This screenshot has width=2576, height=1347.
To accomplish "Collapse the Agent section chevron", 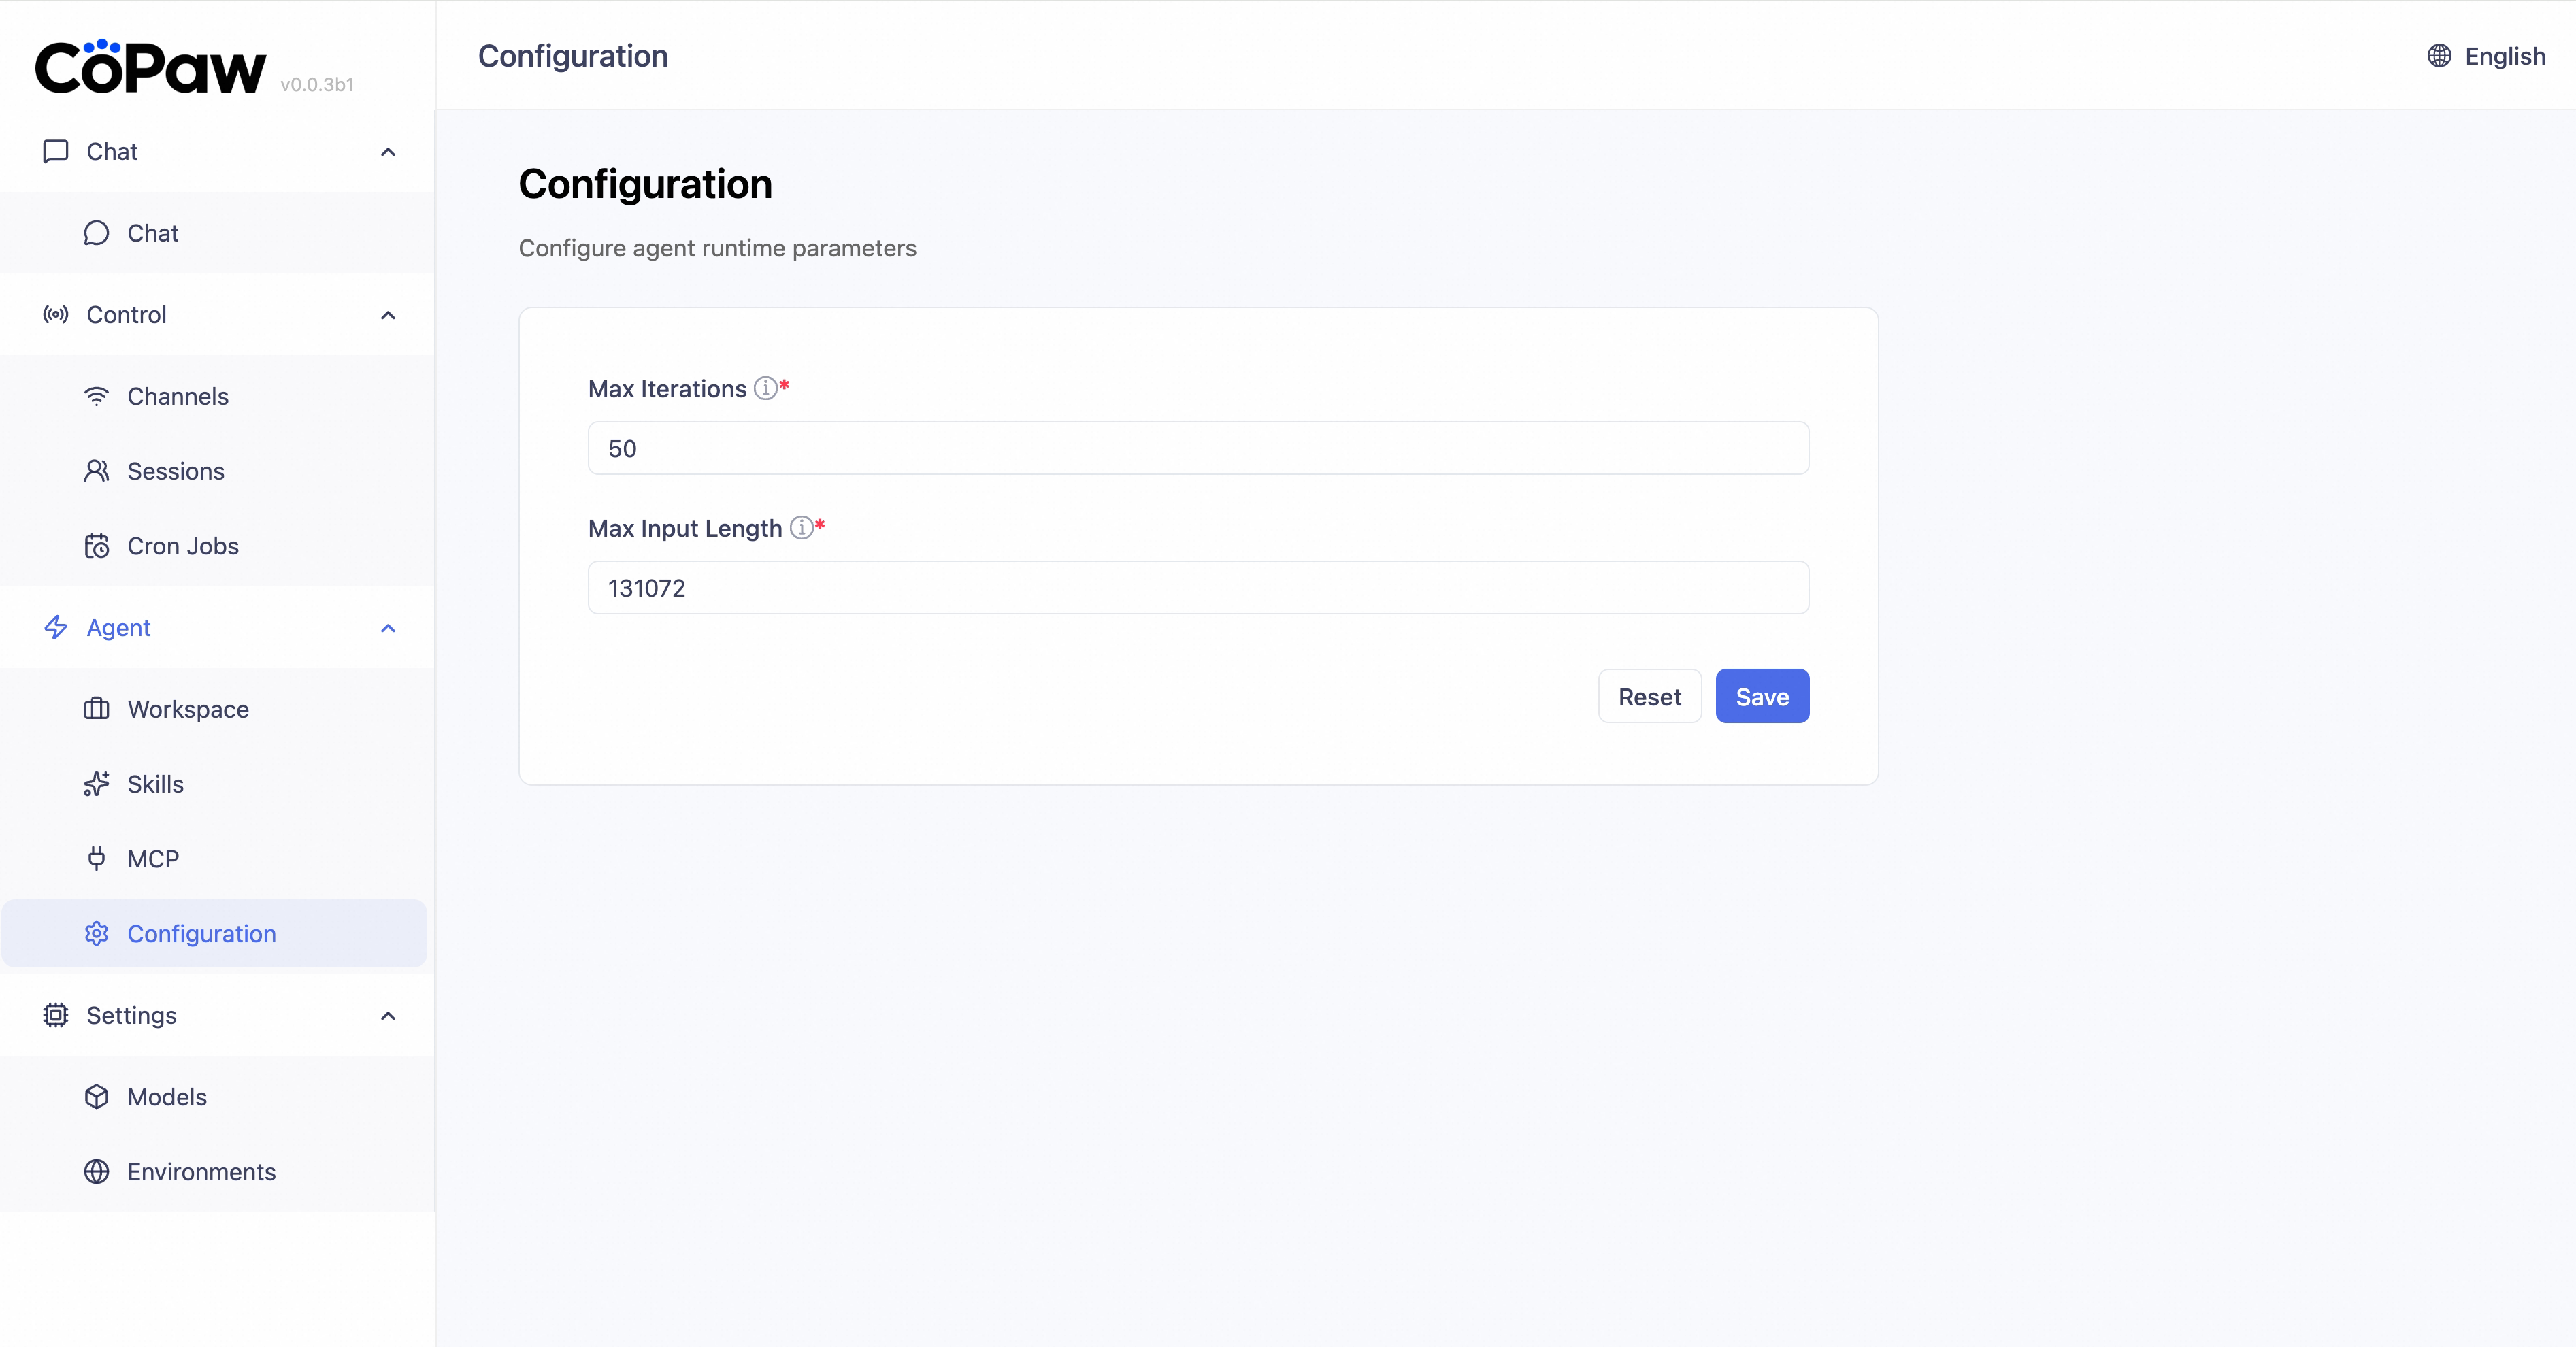I will click(388, 628).
